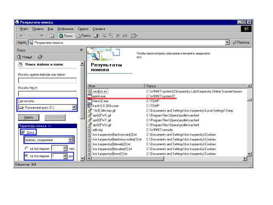Image resolution: width=273 pixels, height=205 pixels.
Task: Select the kris kaspersky@activescan[2].txt icon
Action: pyautogui.click(x=90, y=135)
